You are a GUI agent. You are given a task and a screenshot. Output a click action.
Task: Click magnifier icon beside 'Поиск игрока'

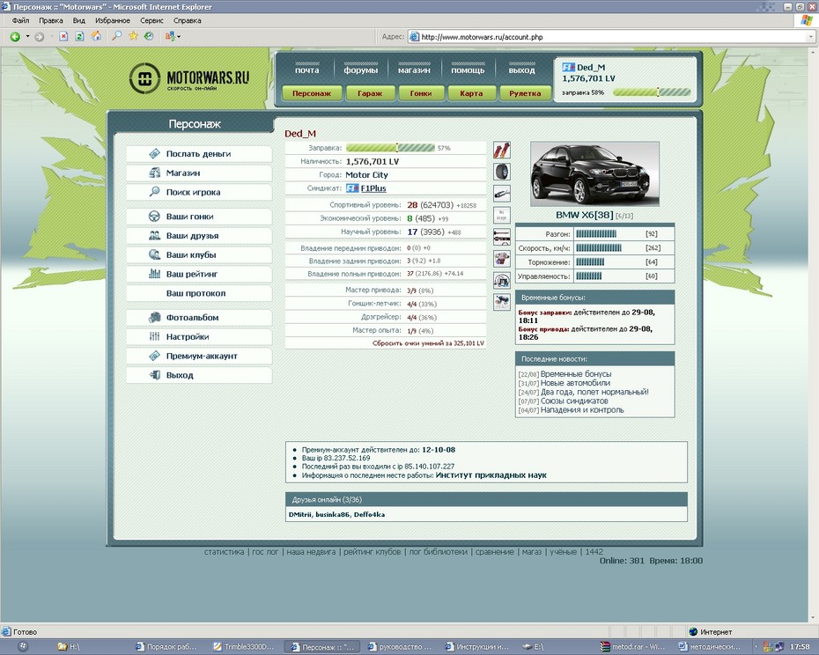pyautogui.click(x=154, y=192)
